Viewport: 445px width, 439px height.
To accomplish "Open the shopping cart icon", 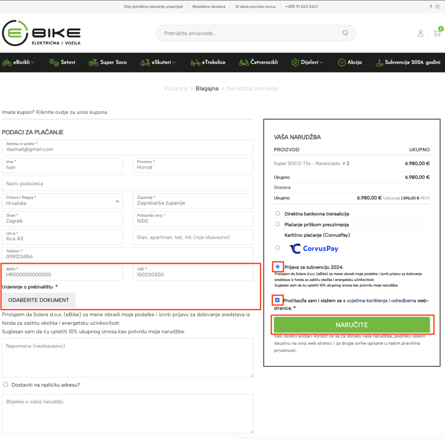I will [437, 33].
